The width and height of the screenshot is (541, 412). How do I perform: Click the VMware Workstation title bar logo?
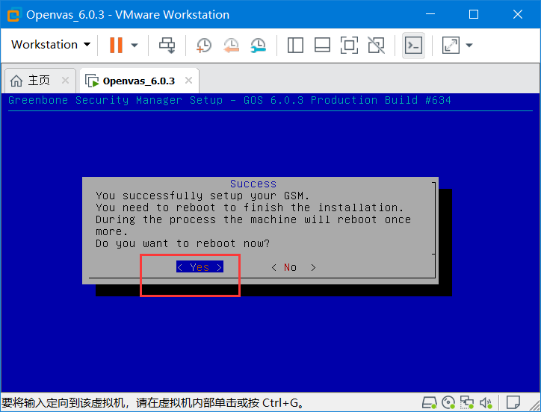14,14
